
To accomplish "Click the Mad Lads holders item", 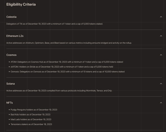I will (x=31, y=119).
